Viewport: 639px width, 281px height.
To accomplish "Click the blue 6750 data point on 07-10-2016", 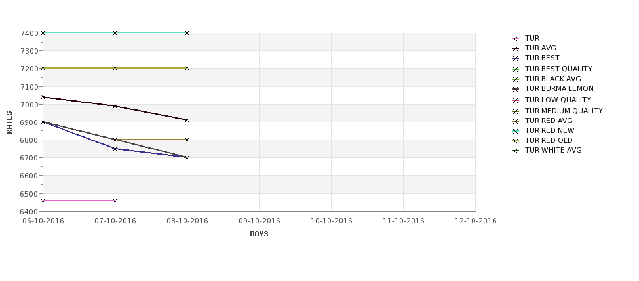I will (x=115, y=149).
